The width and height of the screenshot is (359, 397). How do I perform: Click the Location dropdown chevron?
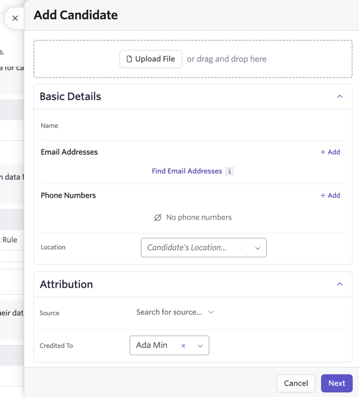[x=258, y=248]
